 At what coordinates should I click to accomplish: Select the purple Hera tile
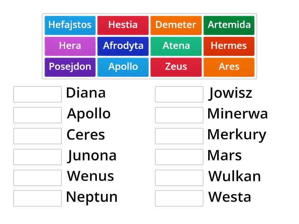70,46
